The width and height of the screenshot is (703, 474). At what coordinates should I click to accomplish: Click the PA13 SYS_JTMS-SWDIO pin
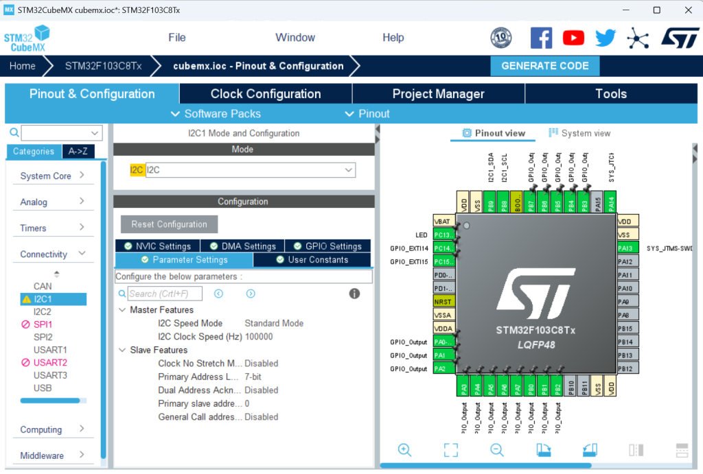(628, 248)
